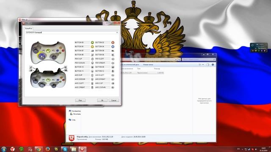Click the blue X button icon
The width and height of the screenshot is (271, 152).
(113, 46)
